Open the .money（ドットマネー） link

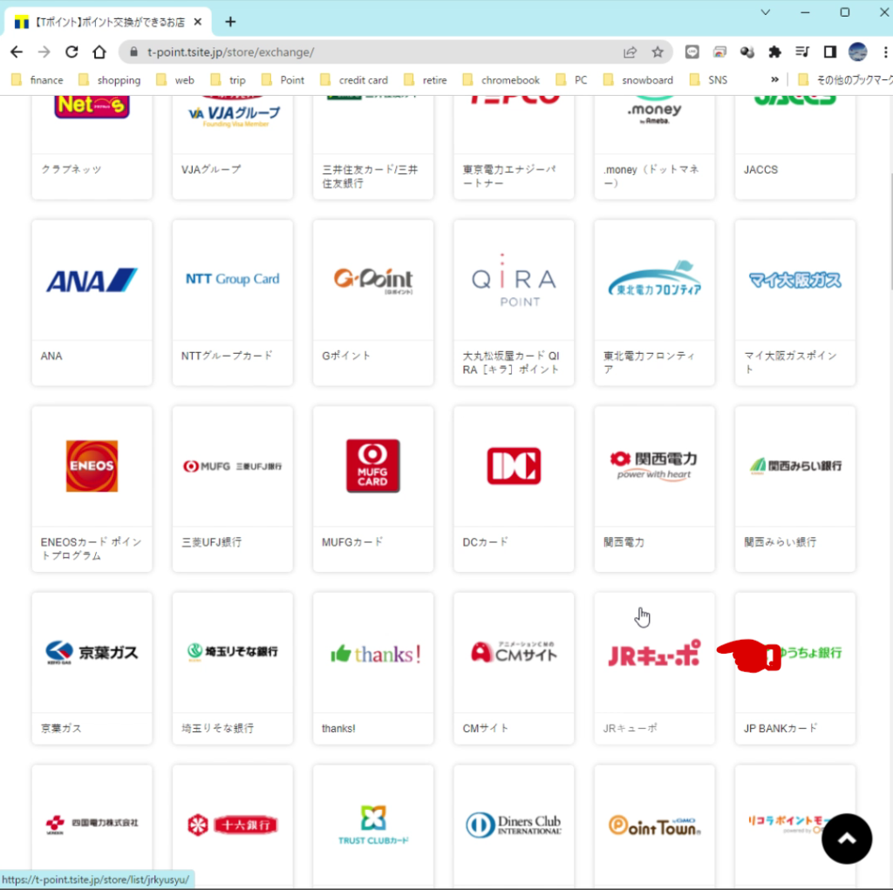tap(651, 177)
